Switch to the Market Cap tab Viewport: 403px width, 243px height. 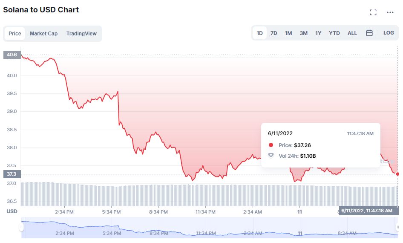coord(43,33)
